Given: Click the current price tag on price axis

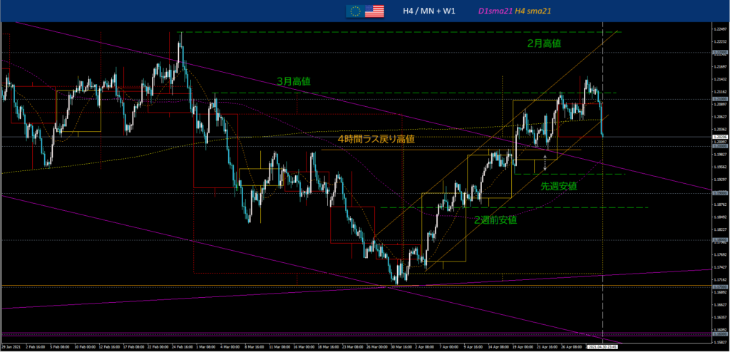Looking at the screenshot, I should pyautogui.click(x=719, y=136).
